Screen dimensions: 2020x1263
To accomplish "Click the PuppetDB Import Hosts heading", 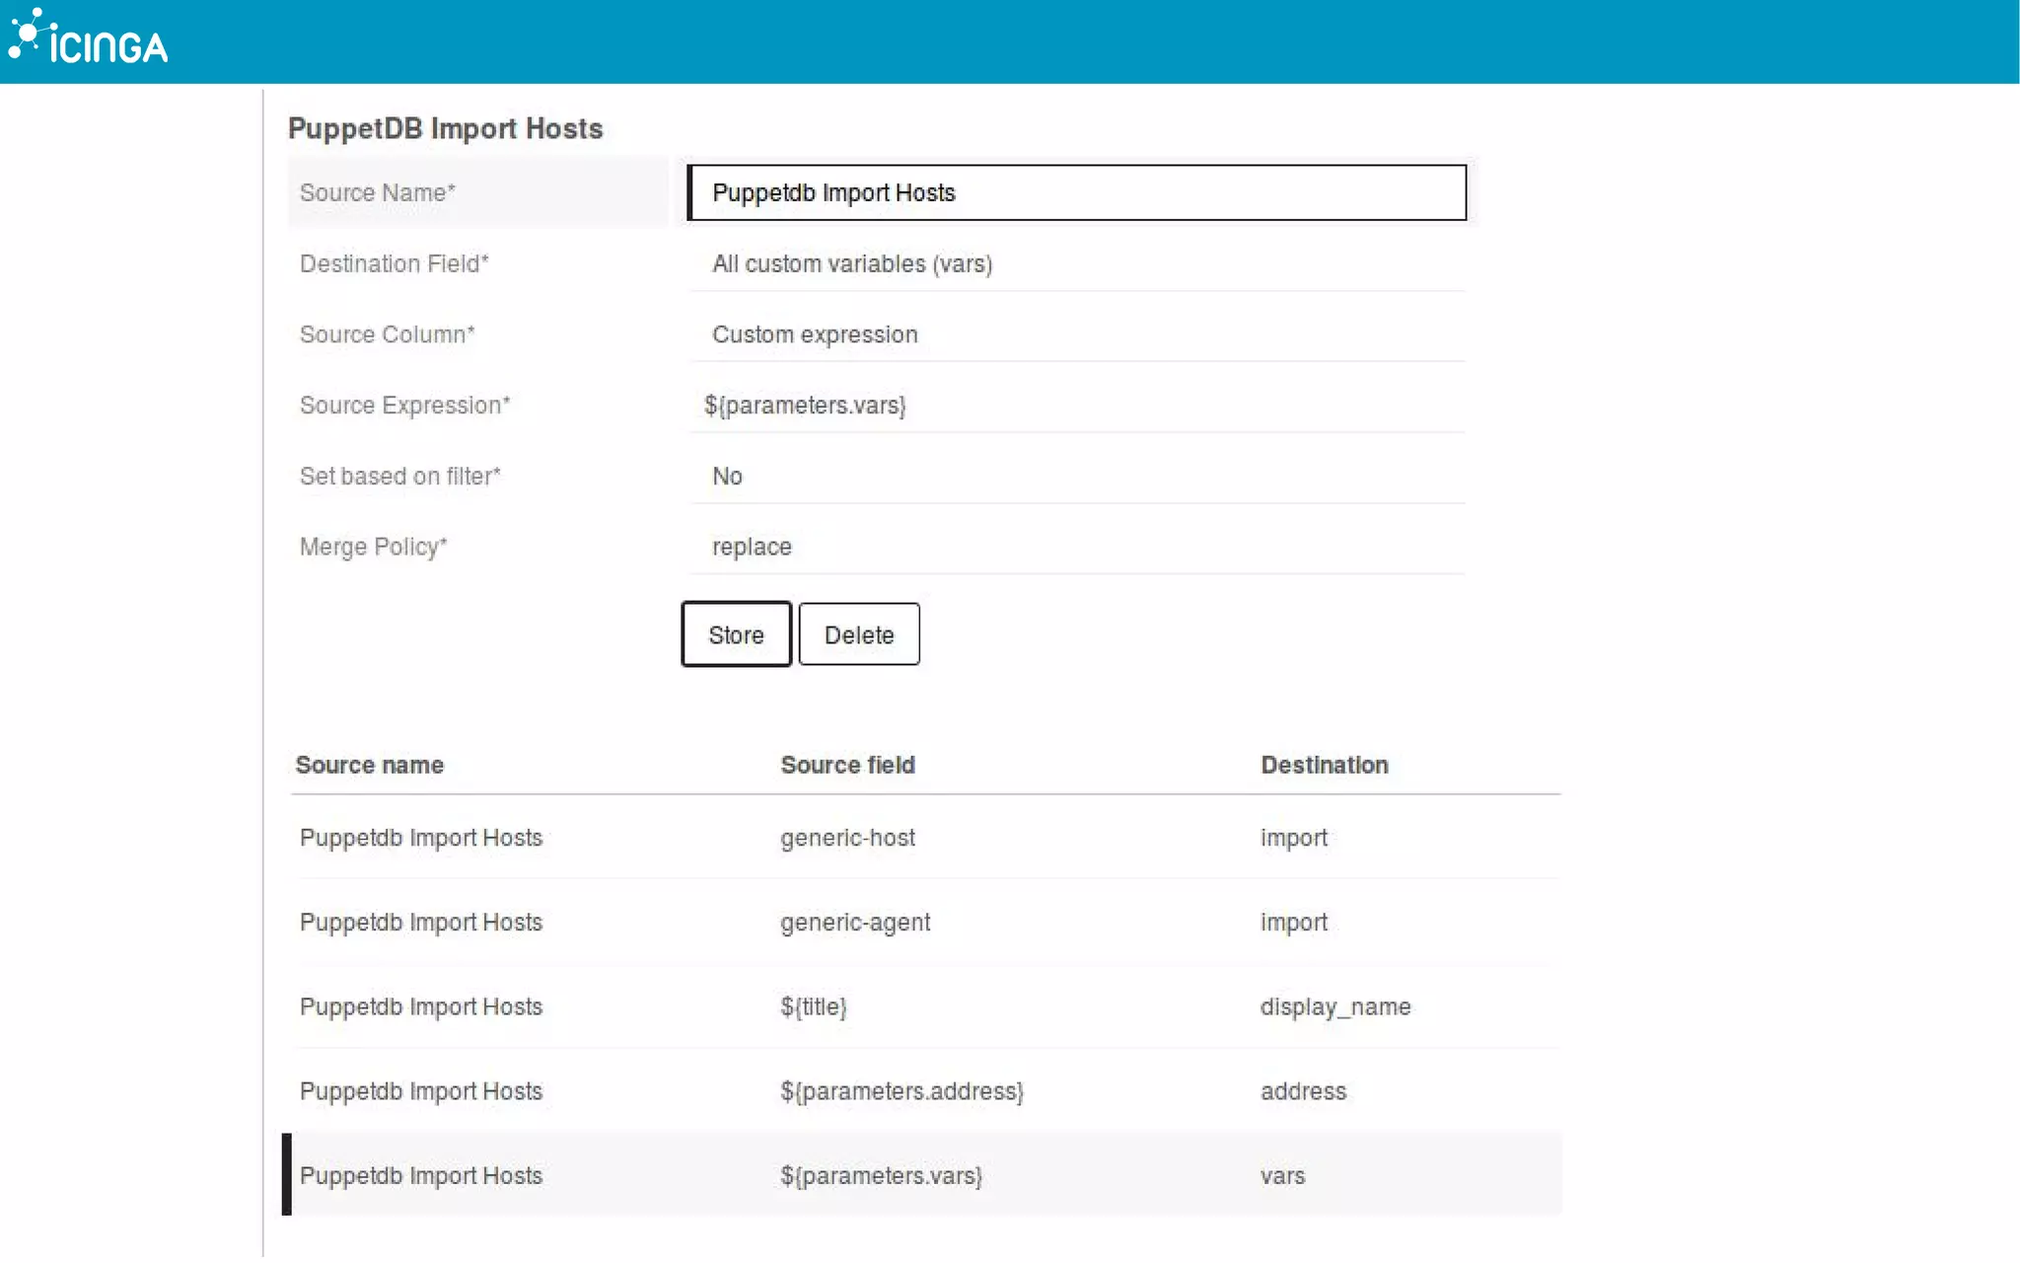I will pyautogui.click(x=445, y=128).
